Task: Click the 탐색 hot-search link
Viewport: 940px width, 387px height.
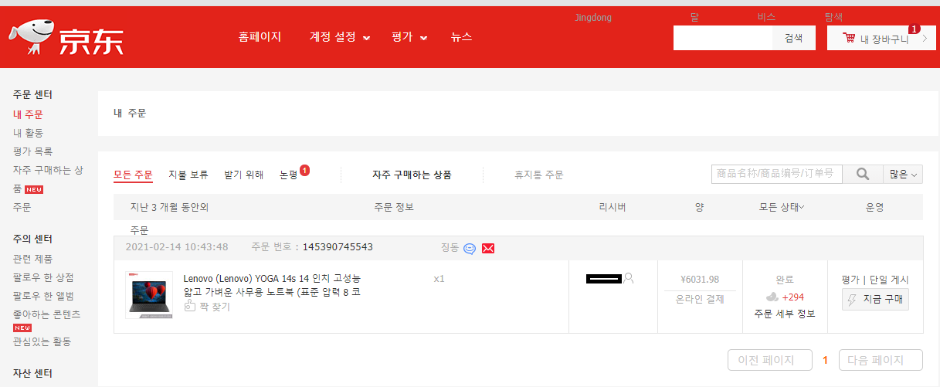Action: click(833, 17)
